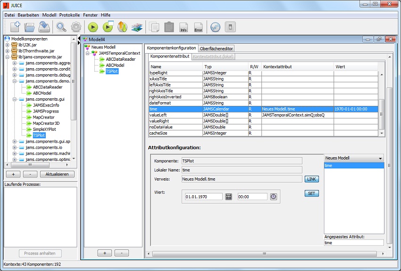Click the clock icon beside time field
This screenshot has height=271, width=401.
(274, 197)
